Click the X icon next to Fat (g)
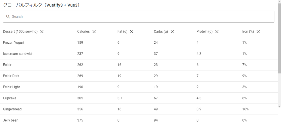The width and height of the screenshot is (281, 130). (131, 32)
